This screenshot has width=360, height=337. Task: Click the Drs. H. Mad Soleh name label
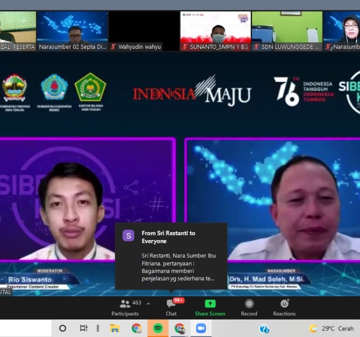tap(267, 279)
